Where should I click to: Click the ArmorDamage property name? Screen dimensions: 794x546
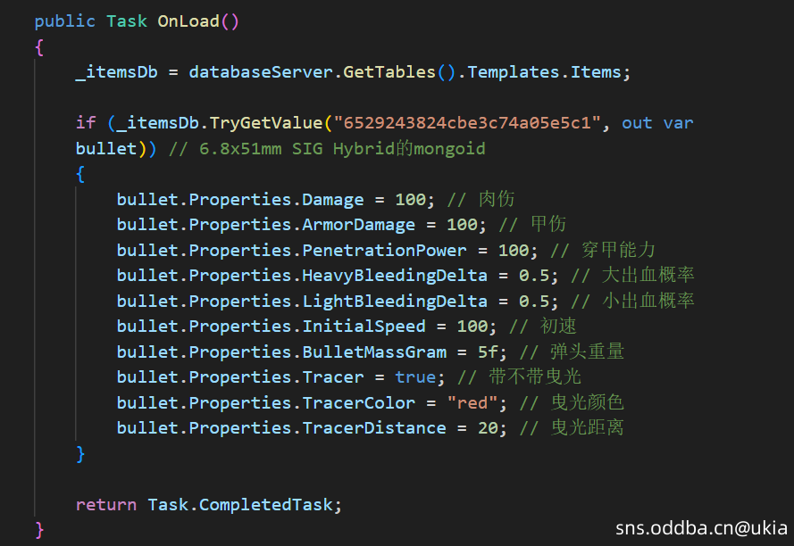(x=359, y=225)
